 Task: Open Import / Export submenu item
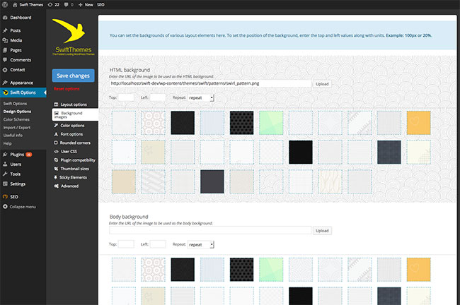click(x=17, y=127)
